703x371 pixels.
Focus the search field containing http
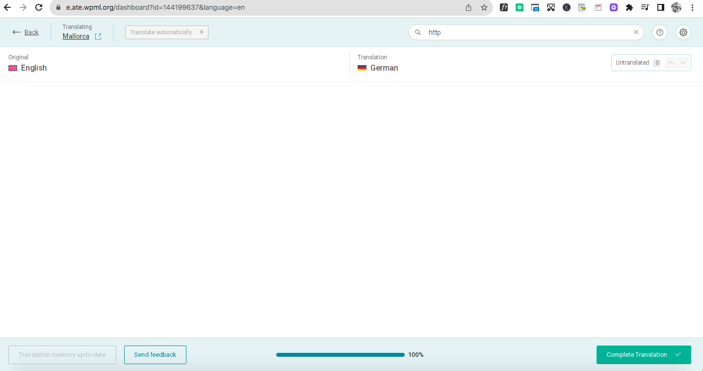click(x=526, y=32)
